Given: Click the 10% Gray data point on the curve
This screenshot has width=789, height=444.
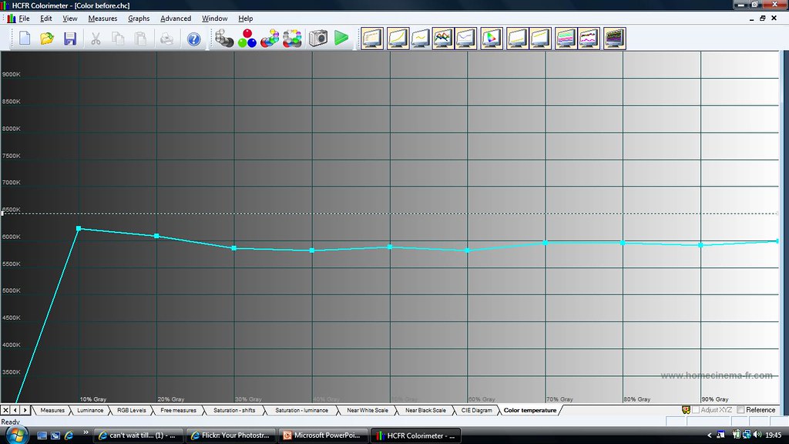Looking at the screenshot, I should click(79, 229).
